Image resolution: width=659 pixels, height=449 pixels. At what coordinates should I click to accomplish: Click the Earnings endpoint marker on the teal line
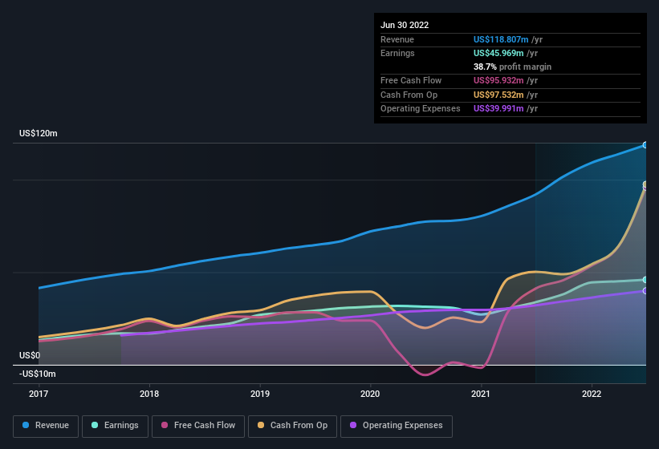pos(645,280)
